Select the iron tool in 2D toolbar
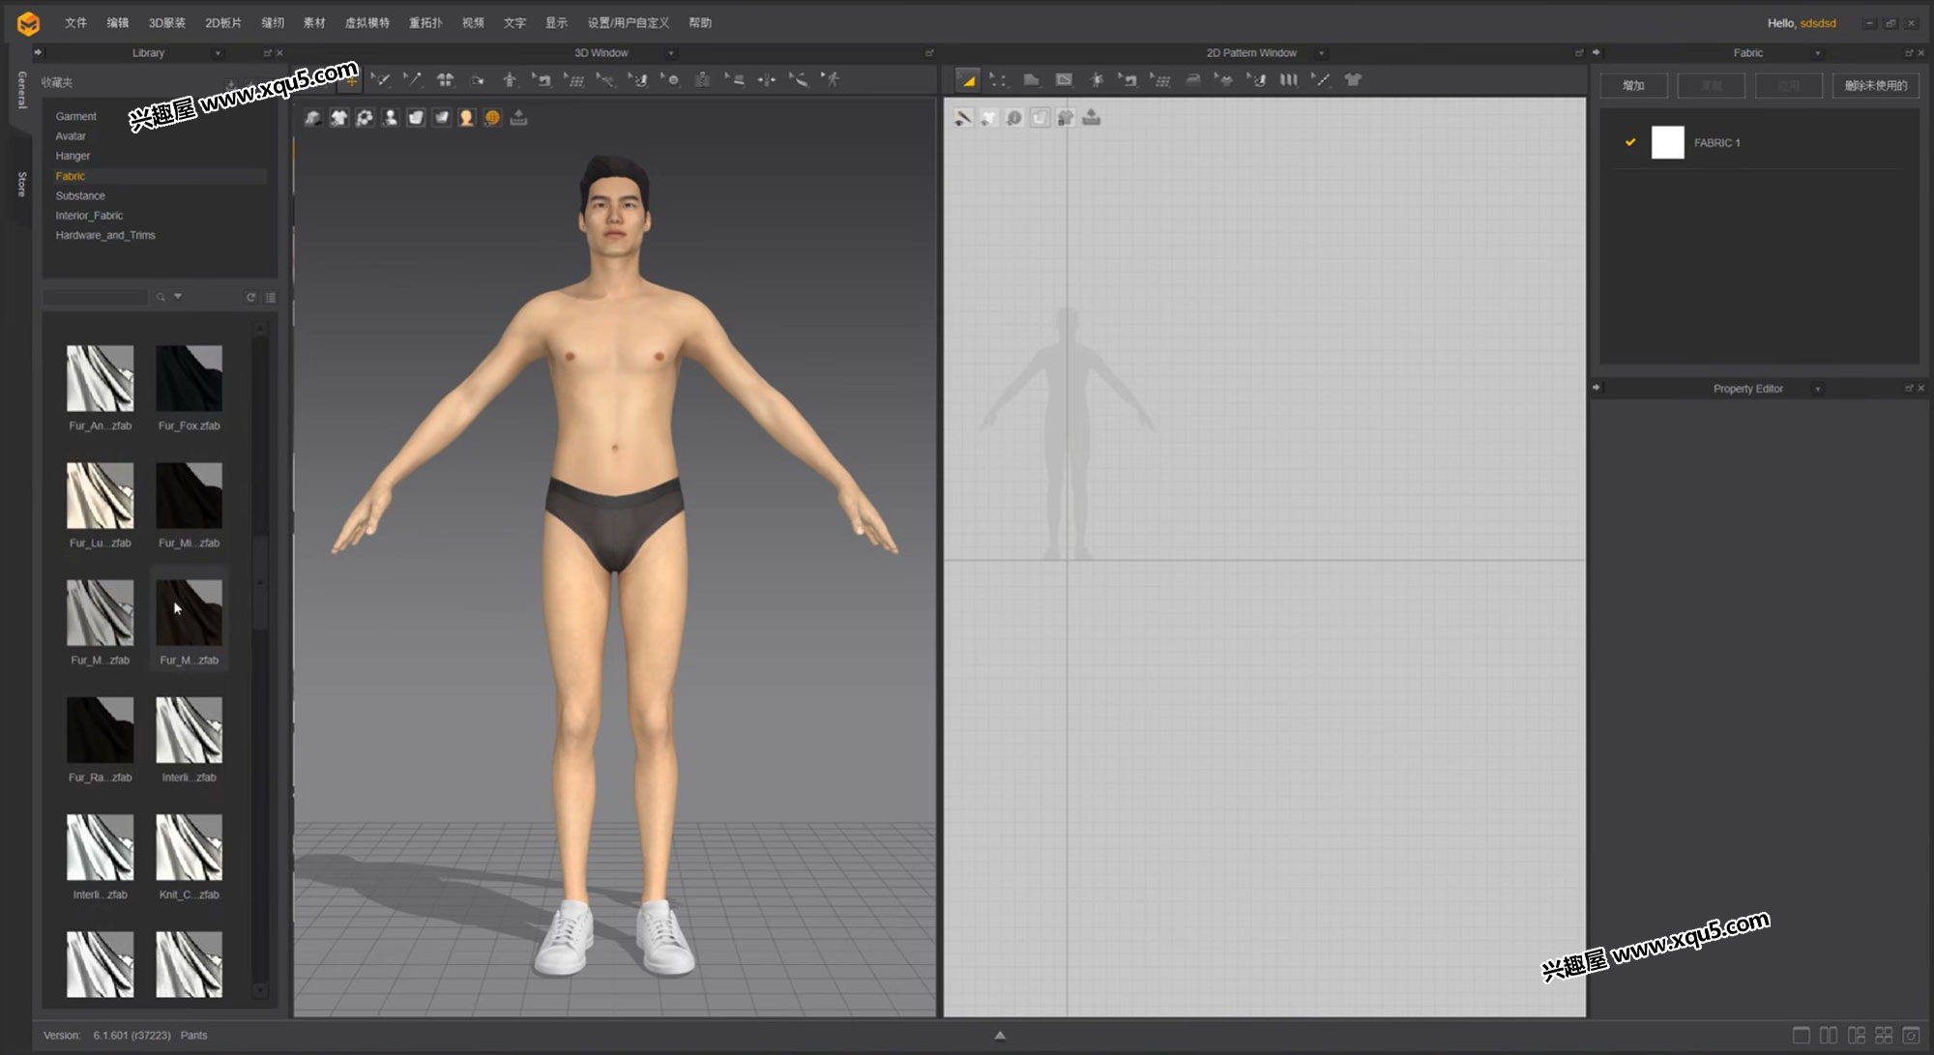 click(x=1192, y=80)
